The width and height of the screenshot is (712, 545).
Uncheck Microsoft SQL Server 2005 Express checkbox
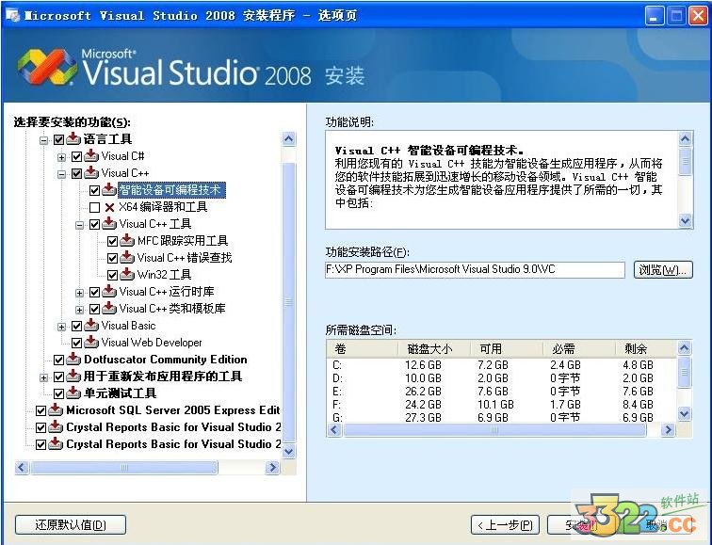40,411
